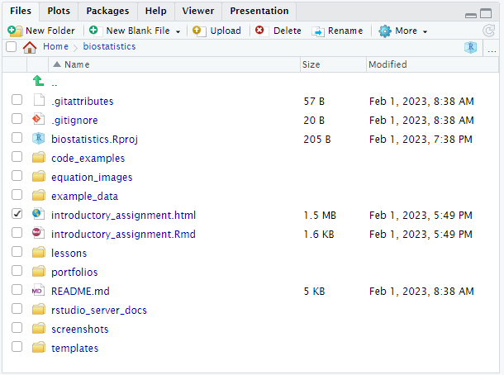Click the lessons folder icon

click(x=39, y=253)
